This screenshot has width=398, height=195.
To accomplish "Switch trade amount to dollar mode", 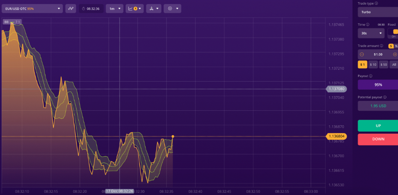I will coord(391,46).
